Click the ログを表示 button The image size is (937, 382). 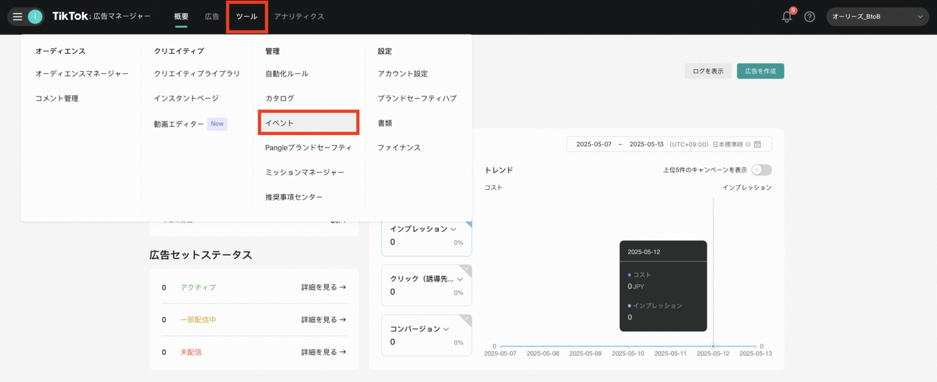tap(708, 71)
